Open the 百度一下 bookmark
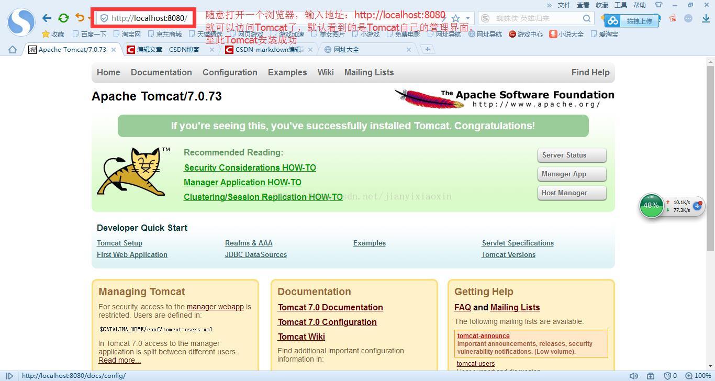Screen dimensions: 715x381 (89, 34)
